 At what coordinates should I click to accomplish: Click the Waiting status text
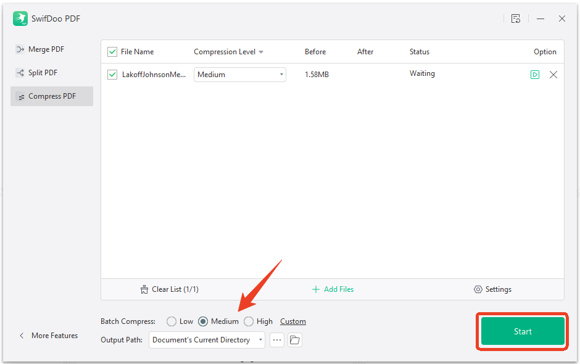[422, 73]
